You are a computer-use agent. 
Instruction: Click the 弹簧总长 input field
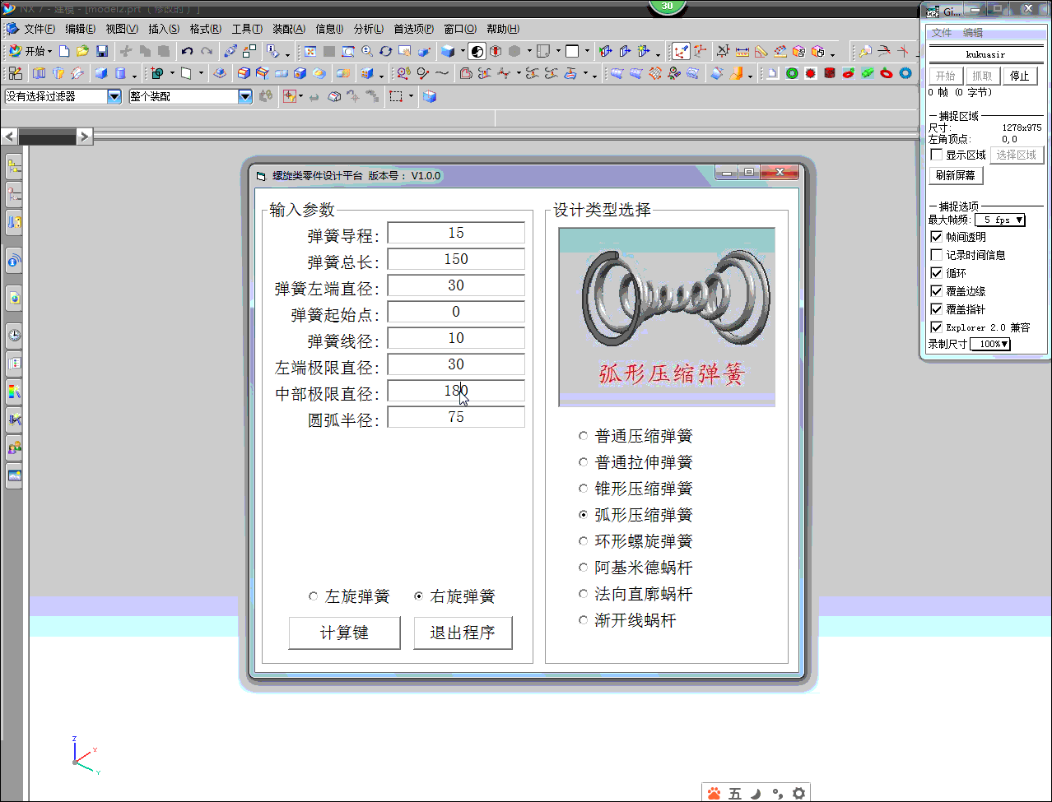pos(456,259)
